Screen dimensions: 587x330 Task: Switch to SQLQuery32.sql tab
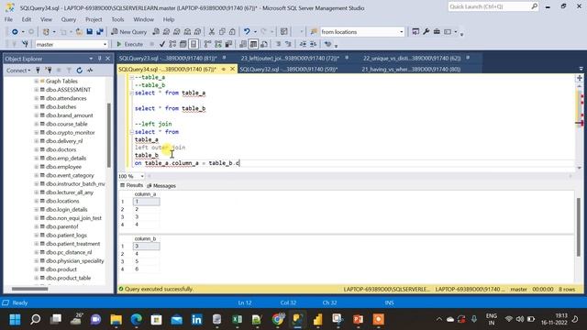[x=288, y=70]
